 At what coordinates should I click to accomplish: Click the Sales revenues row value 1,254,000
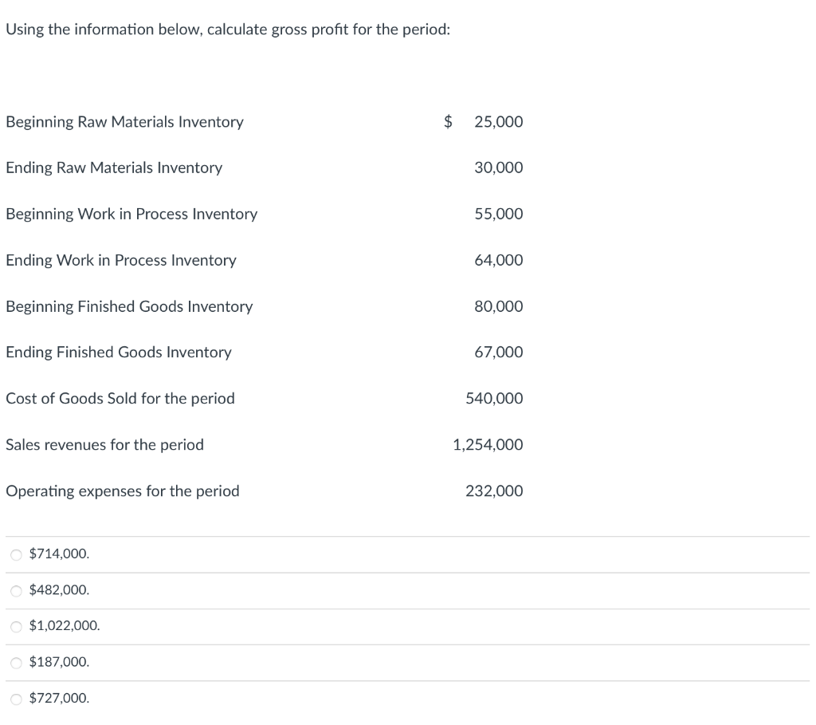[x=487, y=444]
